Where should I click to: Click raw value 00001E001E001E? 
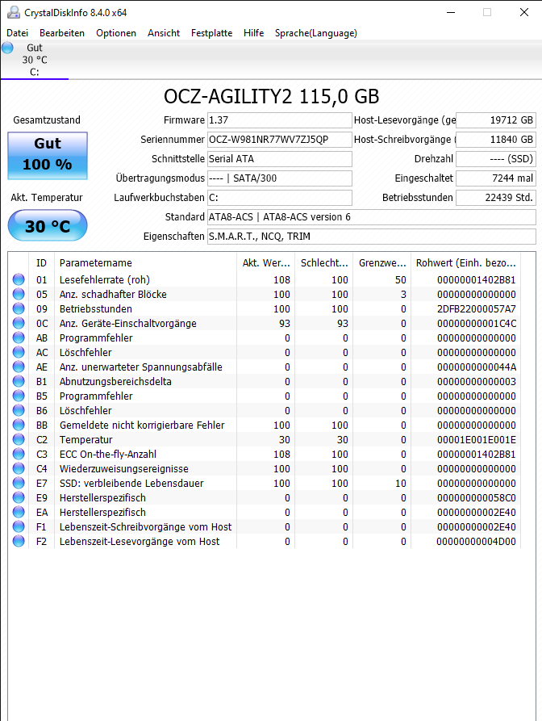[x=477, y=439]
